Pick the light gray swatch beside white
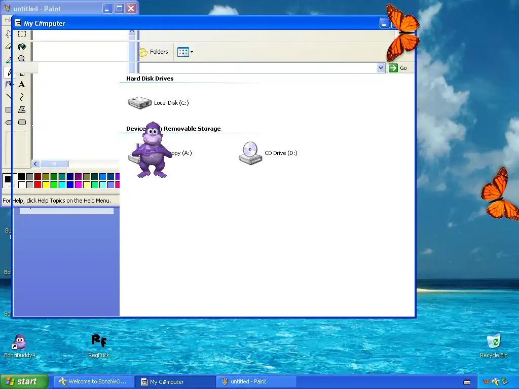 [x=29, y=184]
